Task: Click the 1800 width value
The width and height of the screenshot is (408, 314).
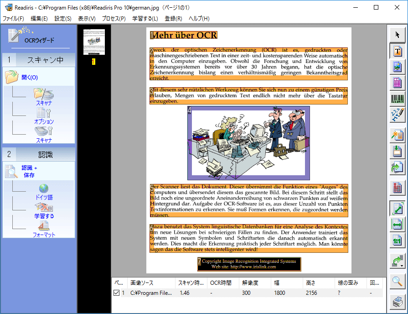Action: pyautogui.click(x=279, y=293)
